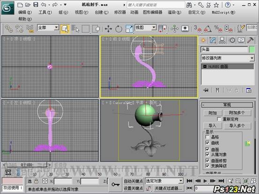
Task: Undo the last action with the arrow icon
Action: tap(44, 5)
